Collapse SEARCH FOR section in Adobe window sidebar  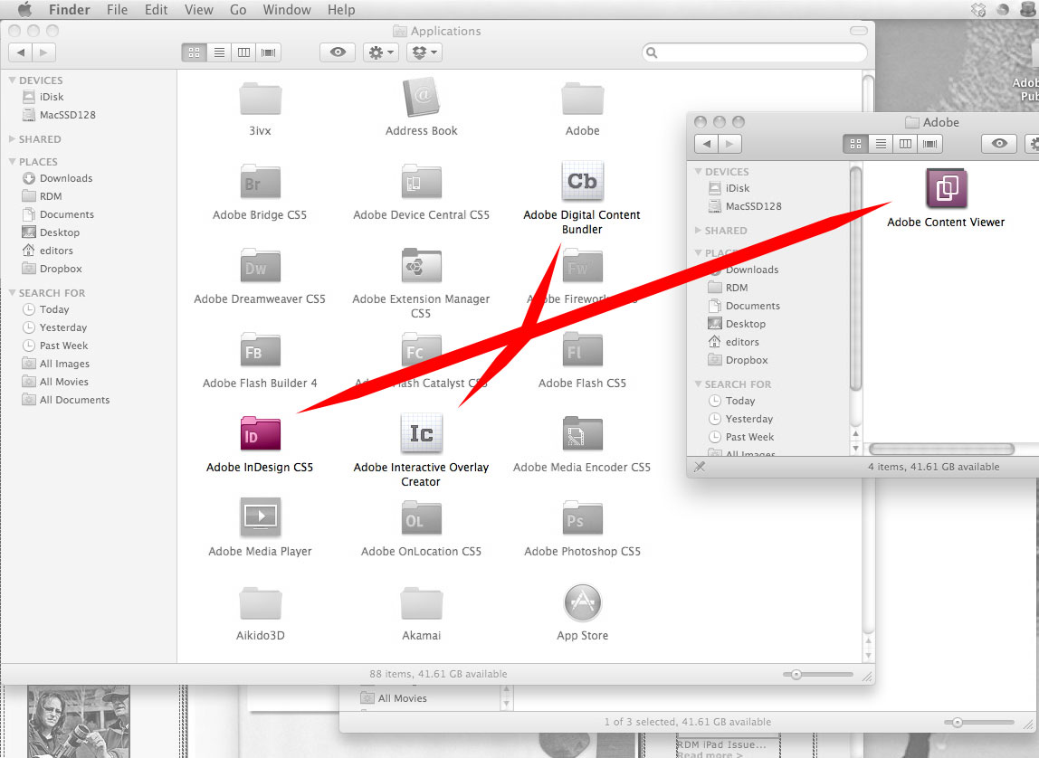[698, 384]
